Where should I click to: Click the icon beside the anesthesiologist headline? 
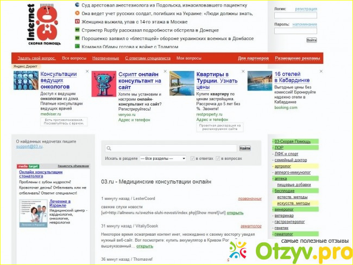pyautogui.click(x=77, y=4)
